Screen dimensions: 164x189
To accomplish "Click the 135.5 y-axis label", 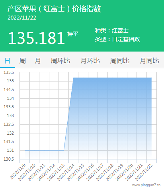I will click(x=9, y=72).
